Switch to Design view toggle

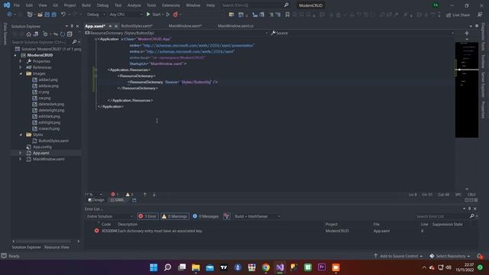(96, 200)
